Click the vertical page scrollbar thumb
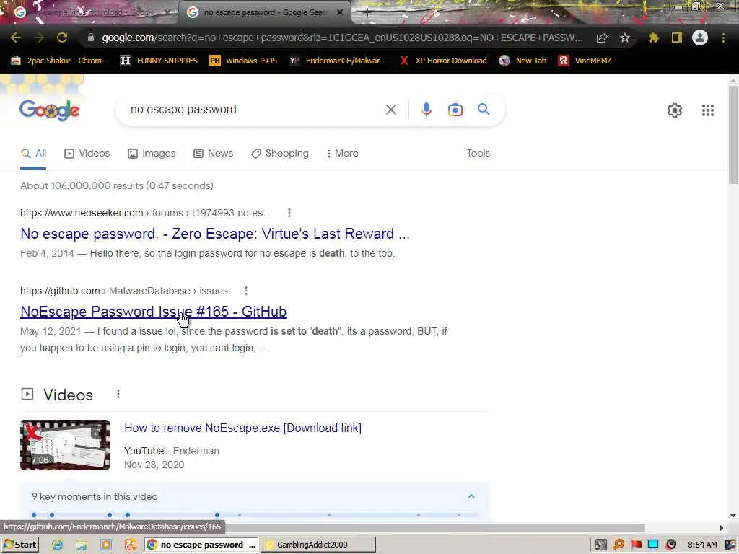 point(733,134)
